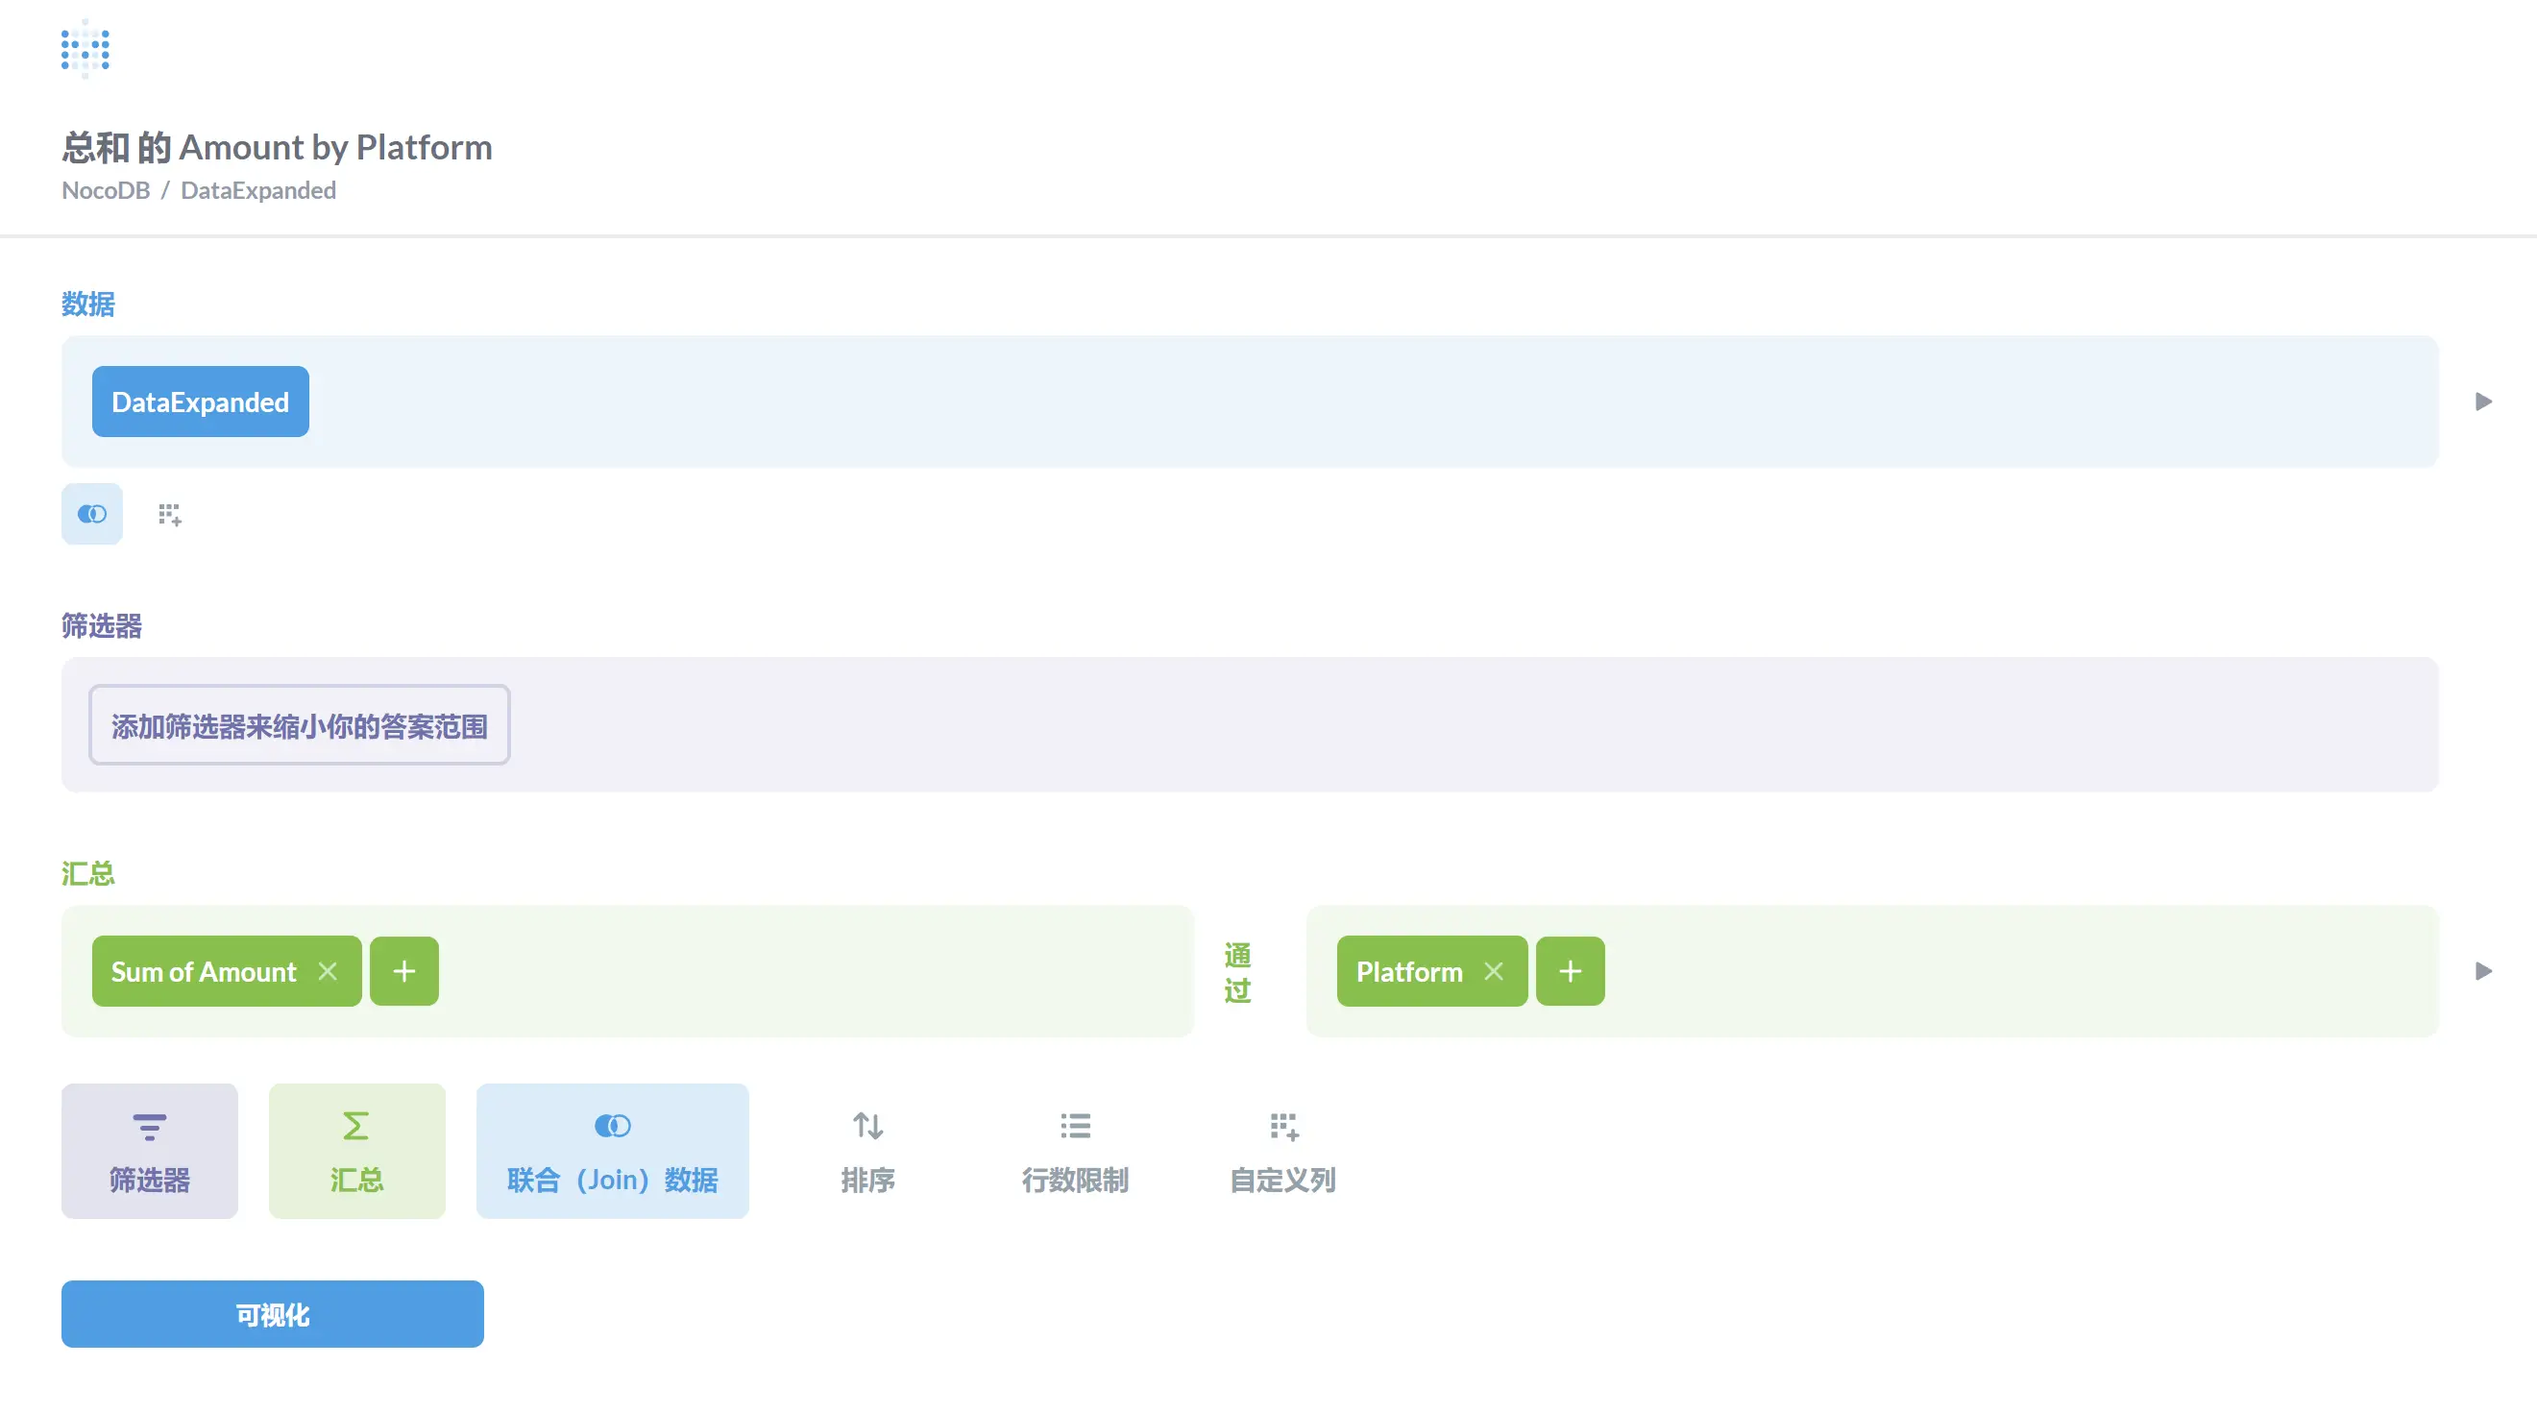Image resolution: width=2537 pixels, height=1413 pixels.
Task: Click the 自定义列 custom column icon
Action: click(x=1282, y=1128)
